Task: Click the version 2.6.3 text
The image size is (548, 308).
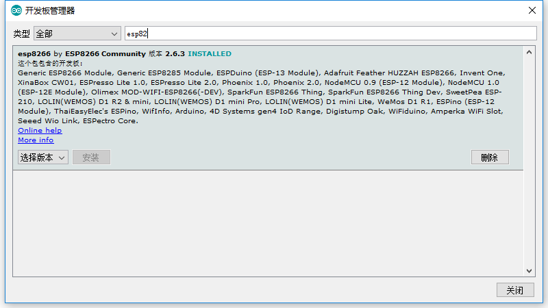Action: [175, 54]
